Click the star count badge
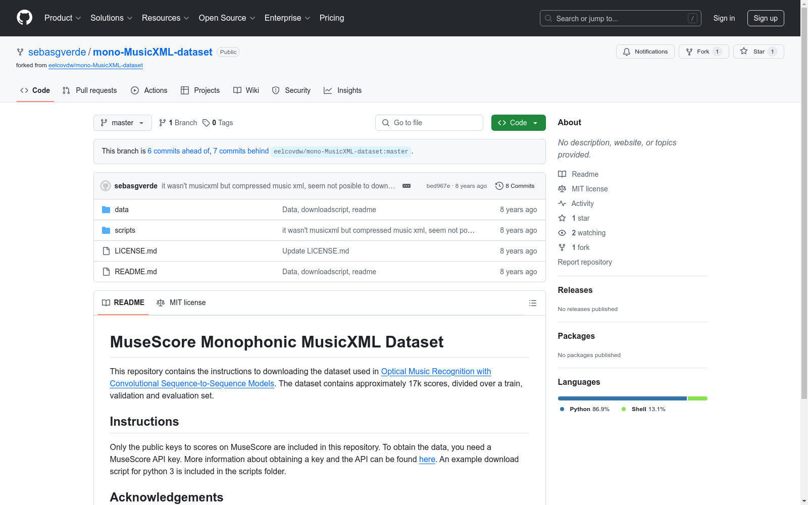Screen dimensions: 808x505 point(772,52)
